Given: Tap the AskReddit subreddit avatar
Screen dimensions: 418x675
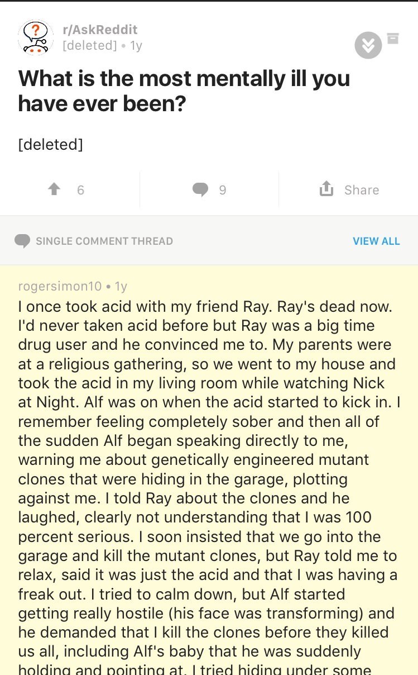Looking at the screenshot, I should point(36,38).
